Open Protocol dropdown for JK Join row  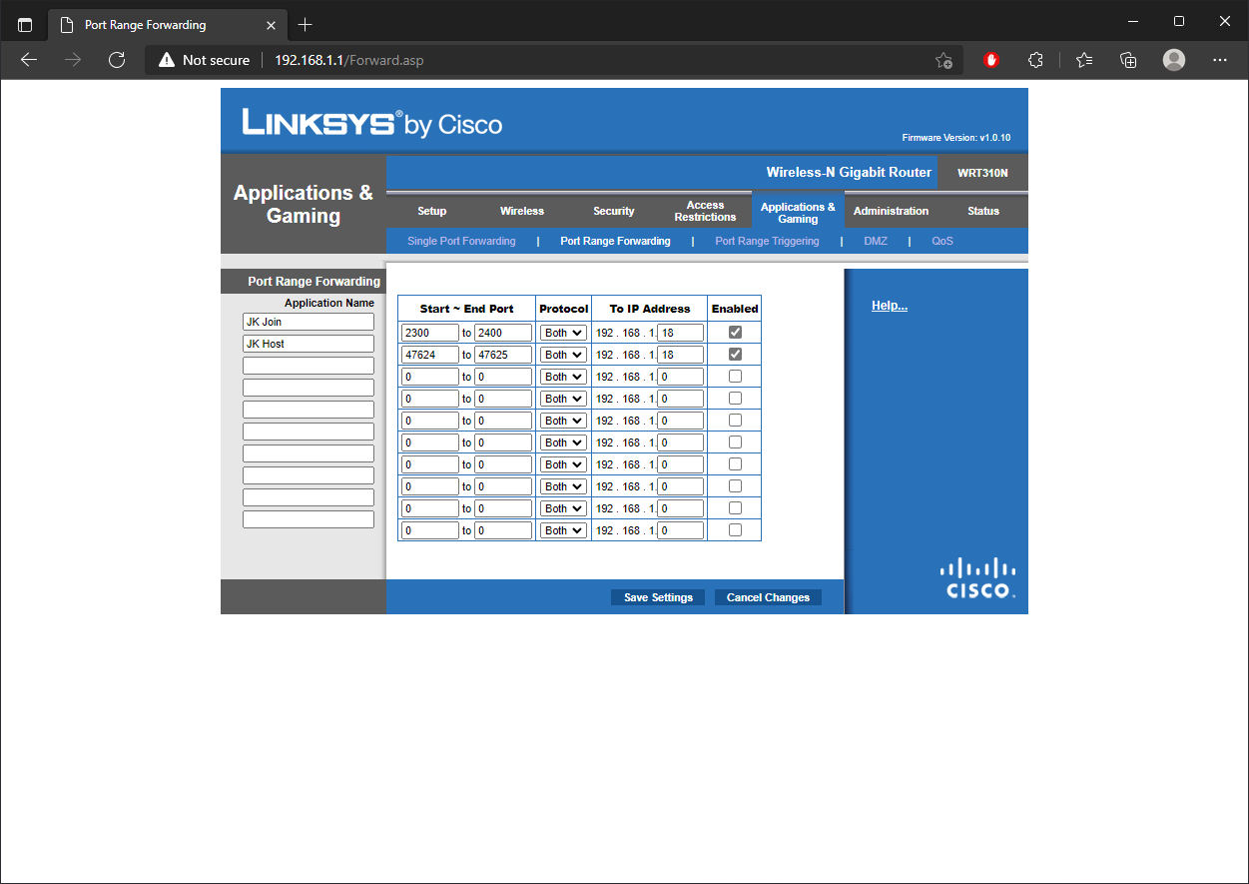[x=563, y=333]
